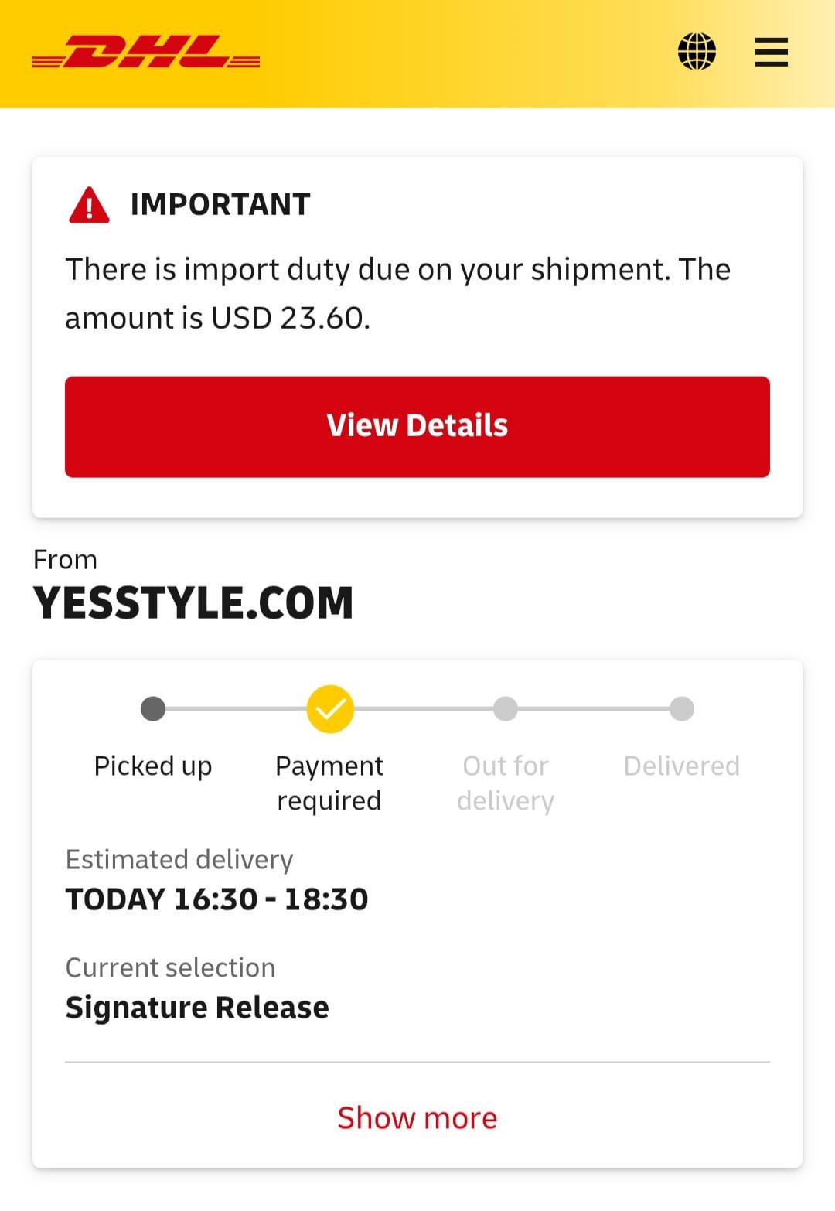This screenshot has width=835, height=1211.
Task: Click the Payment required step label
Action: pos(329,783)
